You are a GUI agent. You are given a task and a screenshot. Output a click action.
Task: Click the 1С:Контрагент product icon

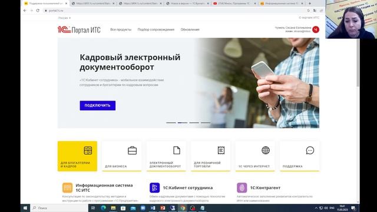click(242, 188)
